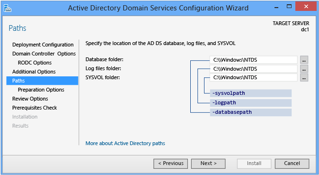Minimize the wizard window
The height and width of the screenshot is (175, 319).
click(x=276, y=7)
